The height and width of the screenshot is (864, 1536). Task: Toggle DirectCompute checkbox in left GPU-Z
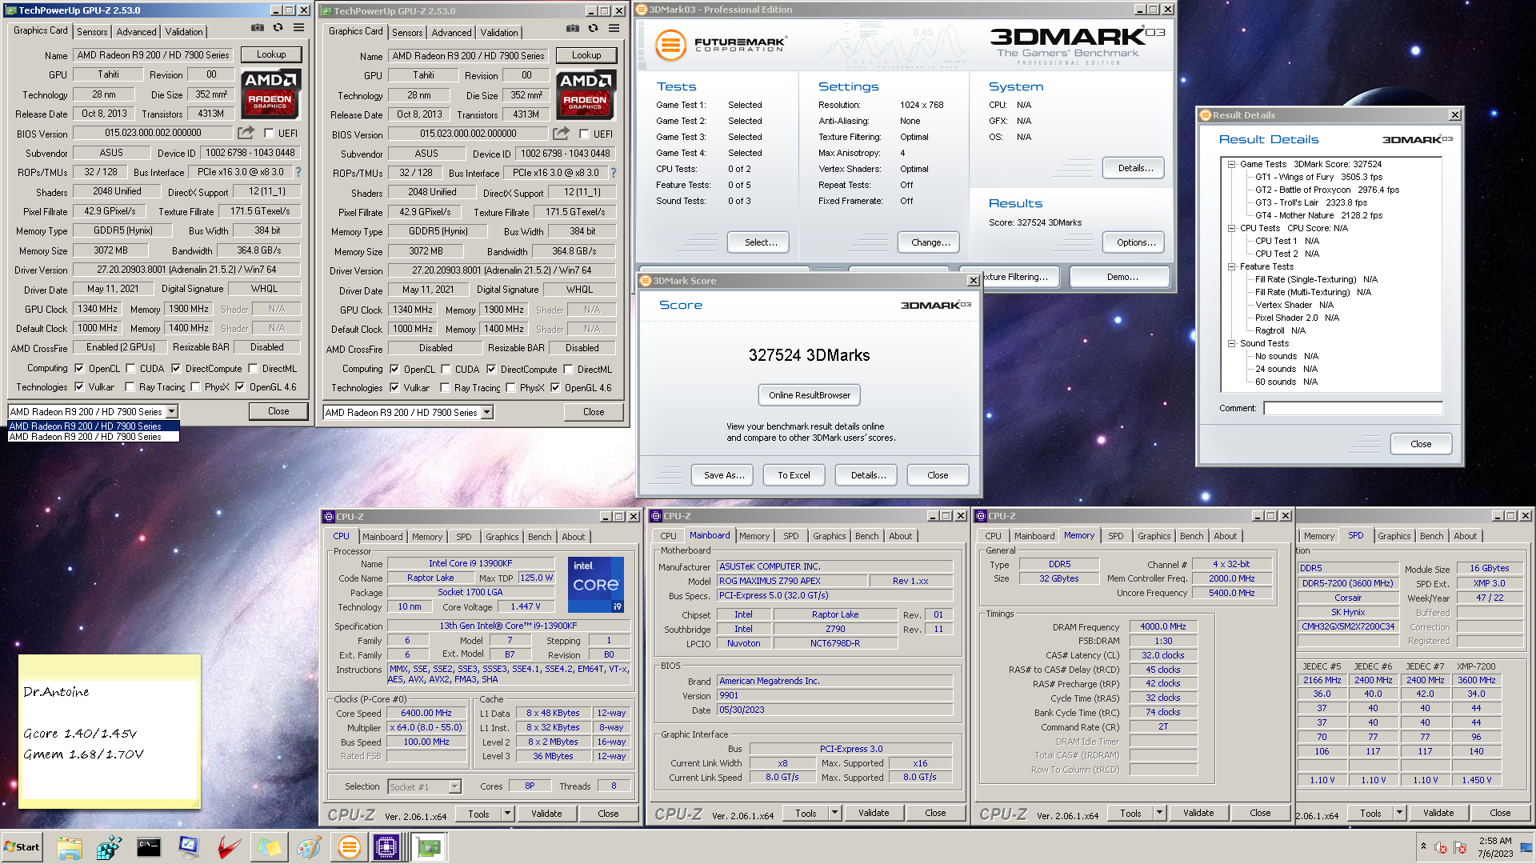click(x=176, y=369)
